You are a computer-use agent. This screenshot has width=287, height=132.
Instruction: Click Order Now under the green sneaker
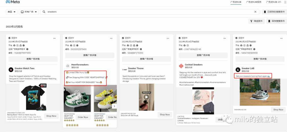(x=83, y=117)
